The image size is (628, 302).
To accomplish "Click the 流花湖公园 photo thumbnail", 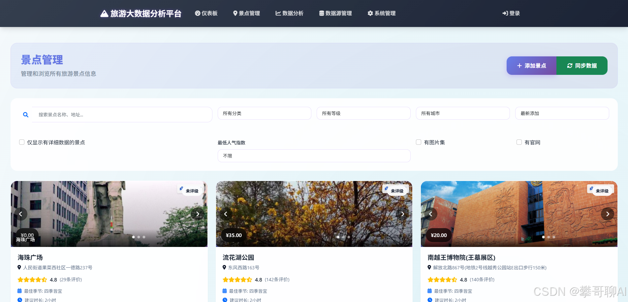I will [314, 214].
